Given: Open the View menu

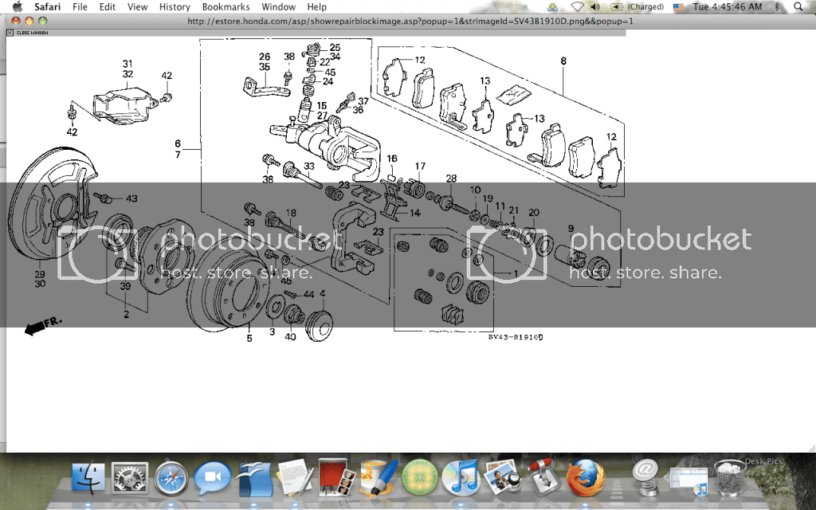Looking at the screenshot, I should click(137, 6).
